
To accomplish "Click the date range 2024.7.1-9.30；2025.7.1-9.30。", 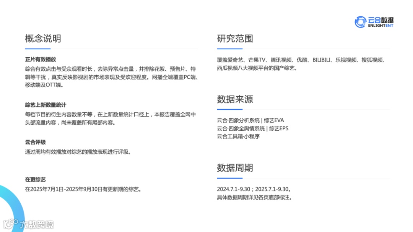I will [254, 189].
